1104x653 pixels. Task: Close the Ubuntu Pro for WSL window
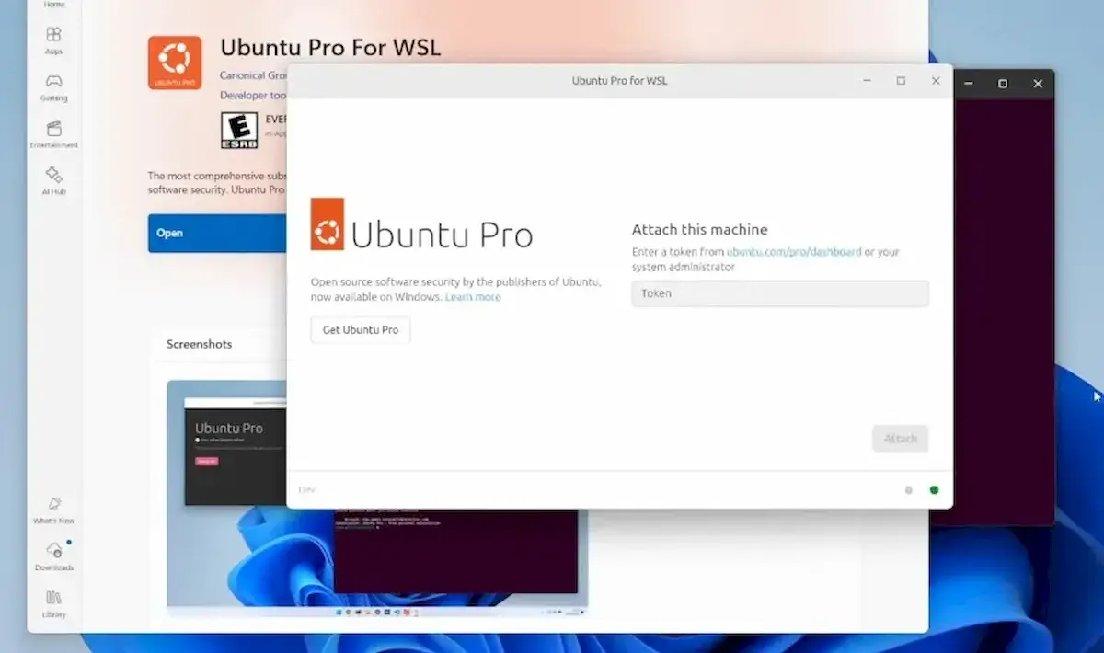click(x=936, y=81)
